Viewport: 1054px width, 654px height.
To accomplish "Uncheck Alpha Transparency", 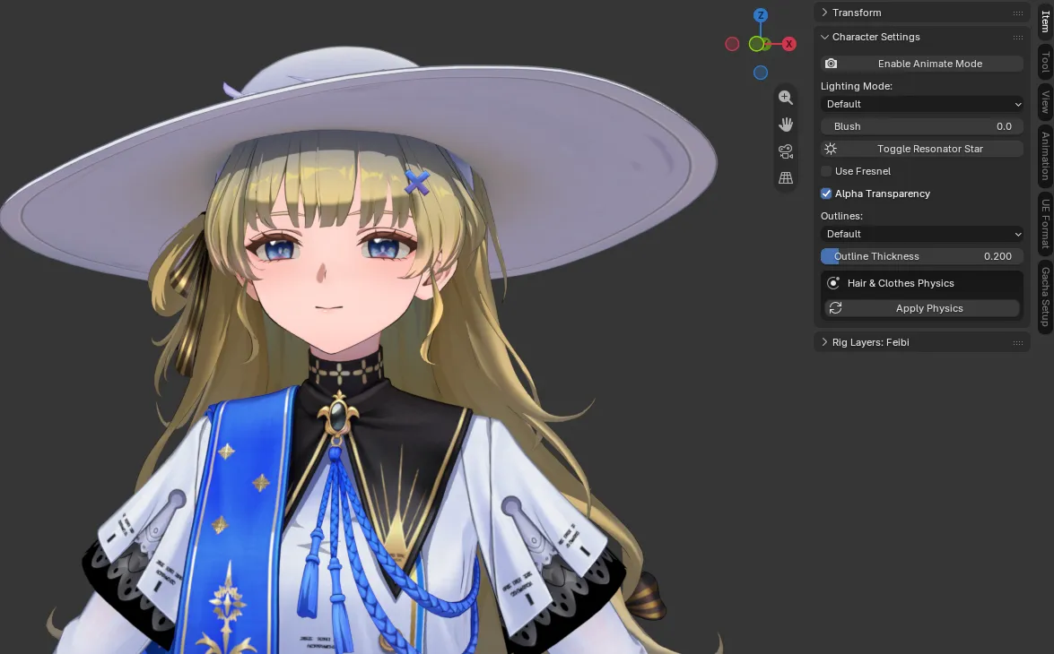I will tap(826, 194).
